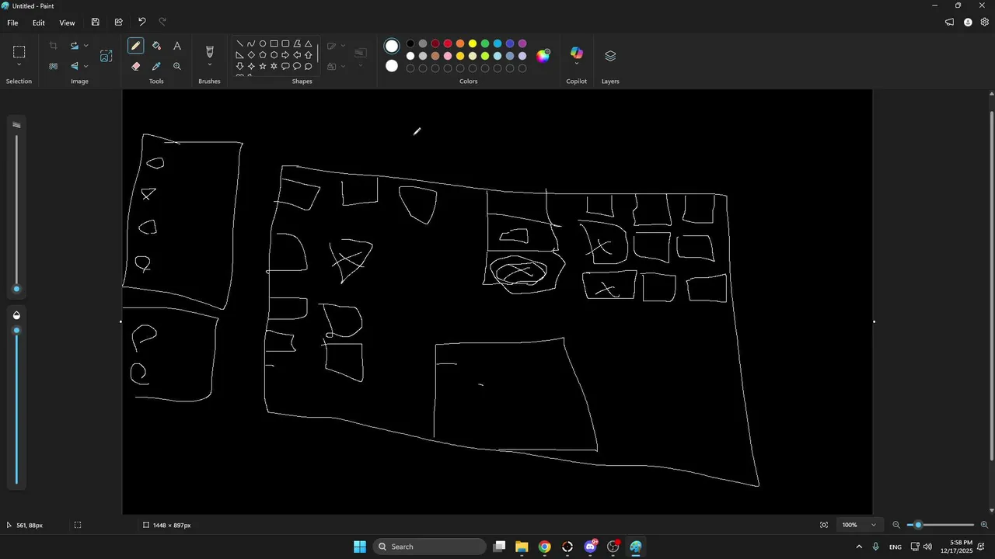Viewport: 995px width, 559px height.
Task: Click the Flip image icon
Action: [75, 66]
